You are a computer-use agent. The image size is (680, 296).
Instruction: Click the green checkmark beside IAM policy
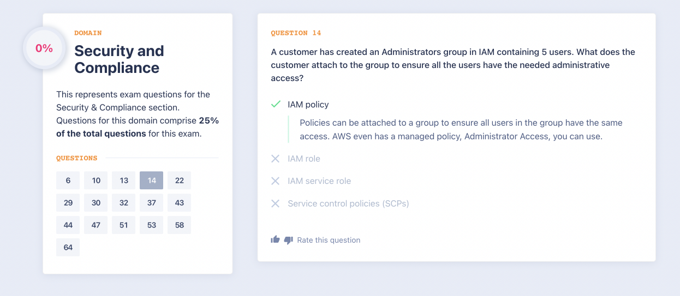click(x=276, y=104)
